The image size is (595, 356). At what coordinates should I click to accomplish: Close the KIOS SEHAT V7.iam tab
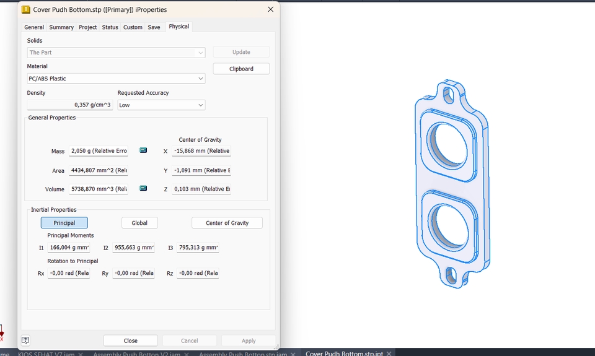(81, 354)
